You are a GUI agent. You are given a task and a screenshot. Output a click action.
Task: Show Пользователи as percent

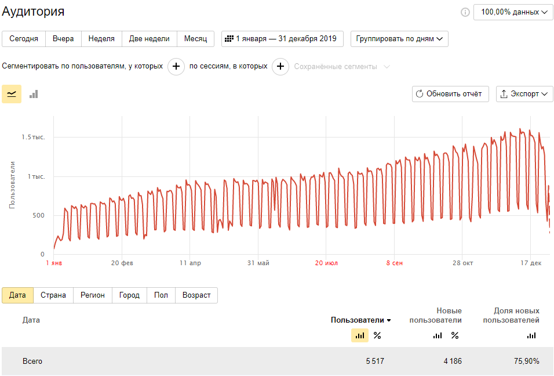(377, 336)
